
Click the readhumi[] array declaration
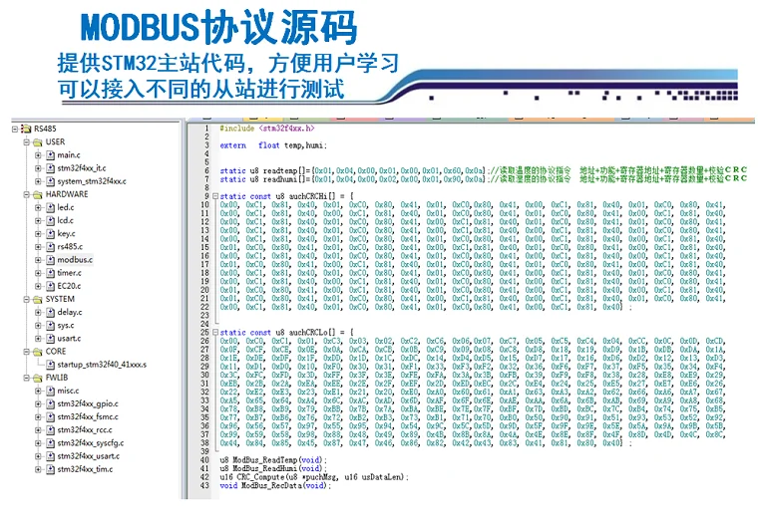click(x=352, y=179)
